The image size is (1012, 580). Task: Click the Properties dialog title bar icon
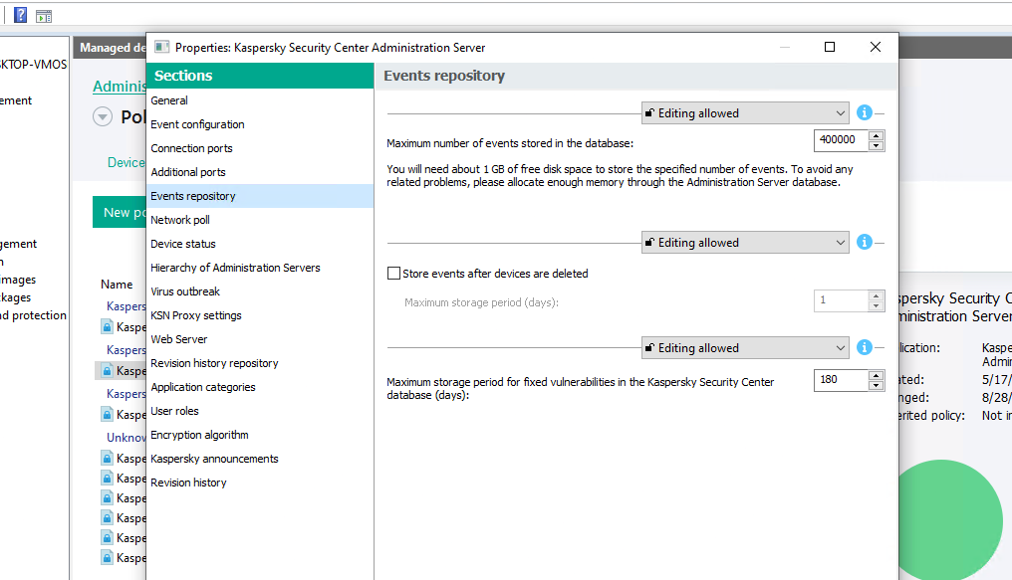tap(161, 47)
